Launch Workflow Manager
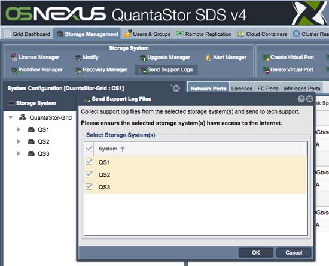Viewport: 329px width, 266px height. point(36,69)
